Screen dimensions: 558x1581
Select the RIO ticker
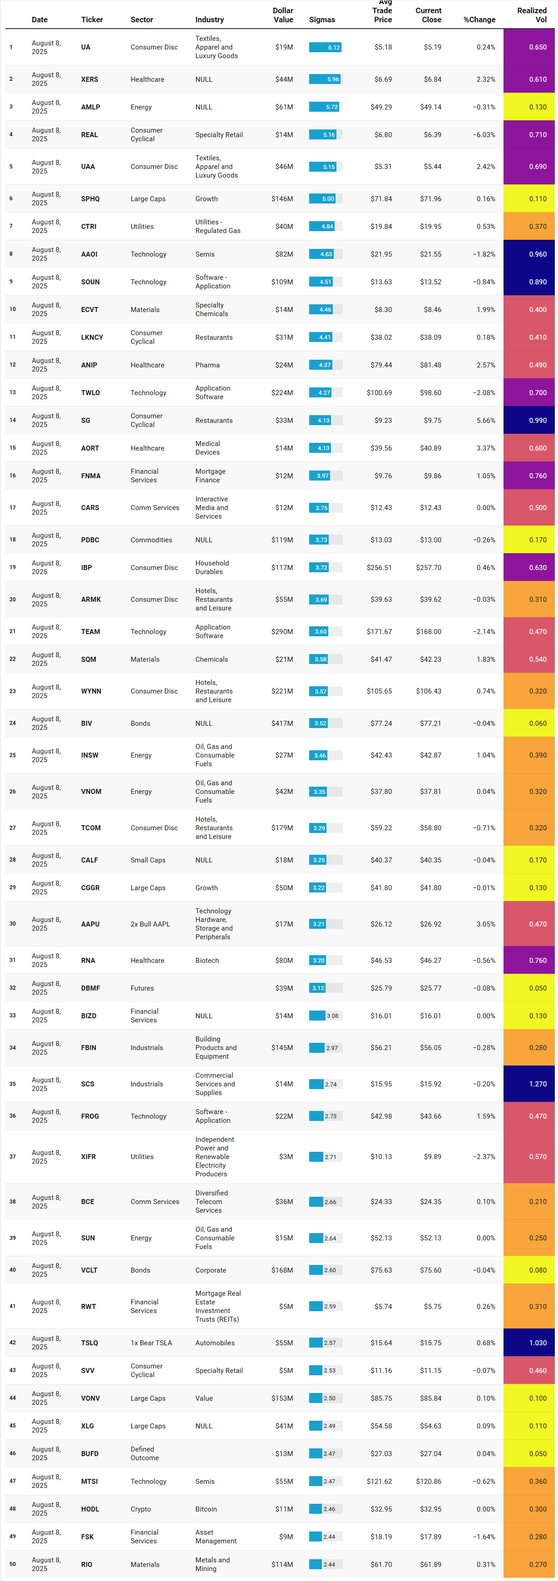pyautogui.click(x=87, y=1565)
